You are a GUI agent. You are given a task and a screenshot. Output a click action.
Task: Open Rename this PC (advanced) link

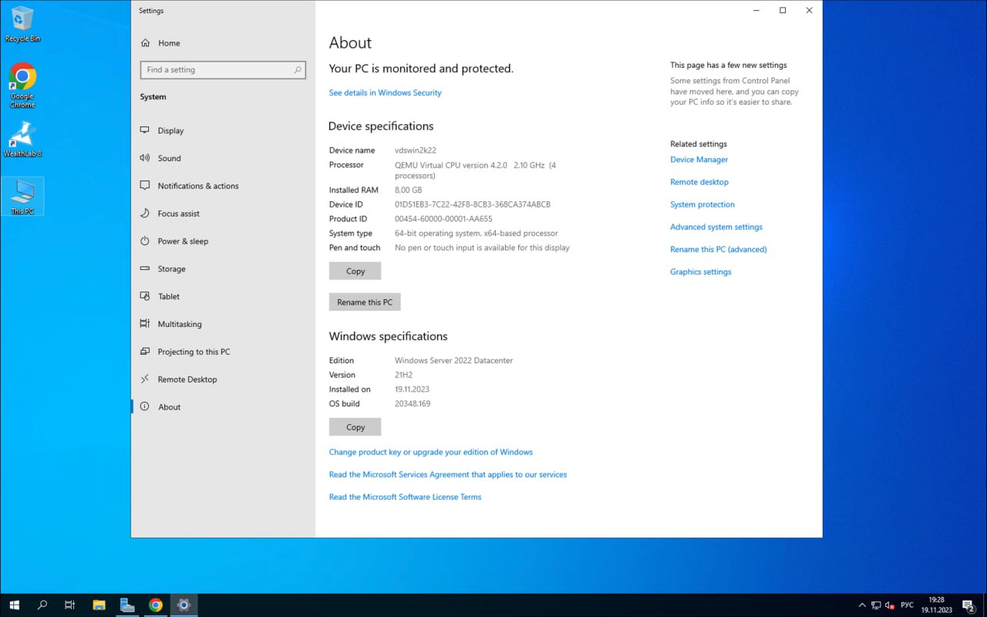tap(718, 249)
